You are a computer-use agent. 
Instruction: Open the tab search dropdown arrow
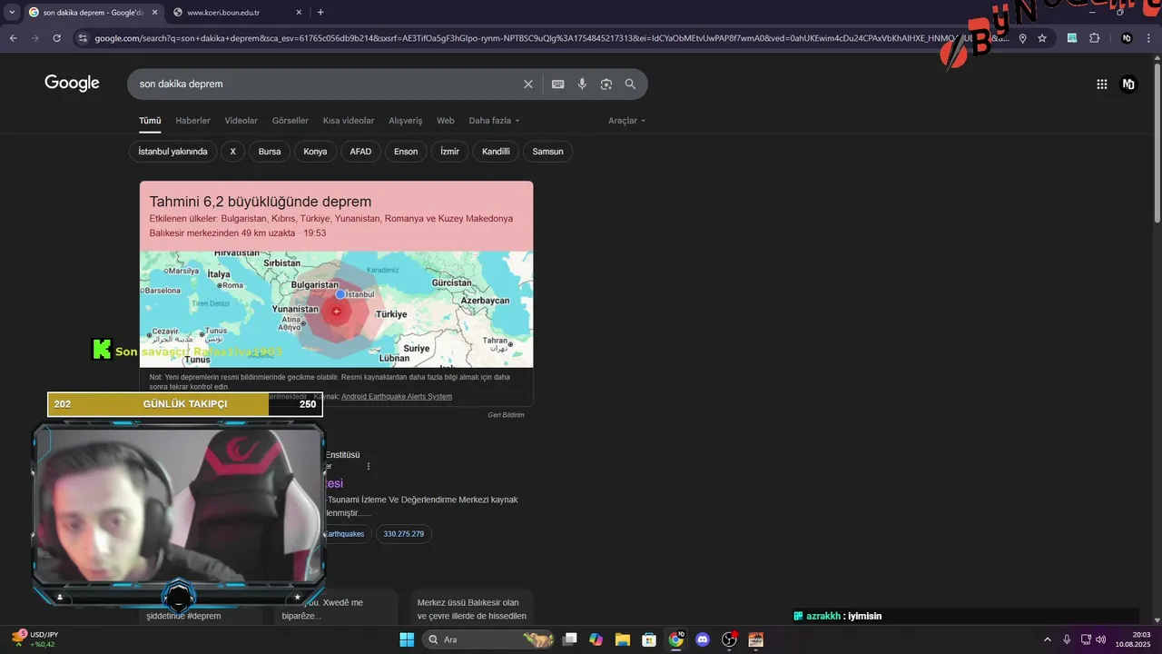point(11,13)
